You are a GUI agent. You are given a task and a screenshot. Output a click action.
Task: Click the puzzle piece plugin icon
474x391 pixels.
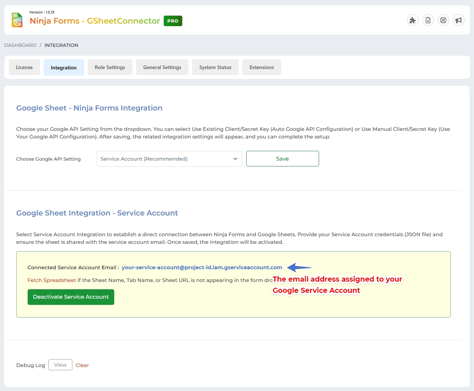[413, 20]
